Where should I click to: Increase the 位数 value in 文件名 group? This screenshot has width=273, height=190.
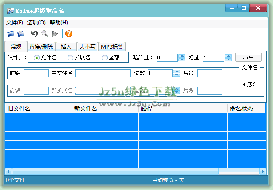(x=177, y=71)
